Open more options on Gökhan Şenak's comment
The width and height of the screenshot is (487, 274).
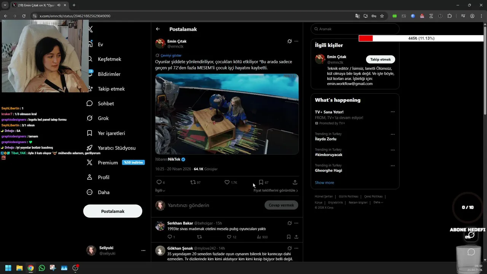296,248
